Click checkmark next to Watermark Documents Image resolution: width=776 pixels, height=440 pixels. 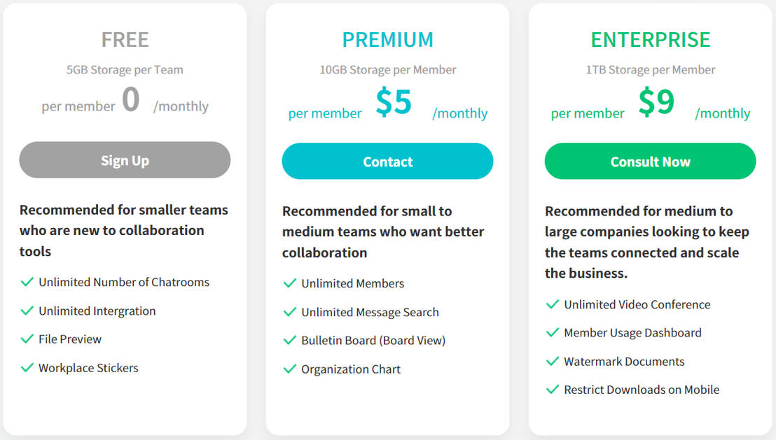point(553,362)
